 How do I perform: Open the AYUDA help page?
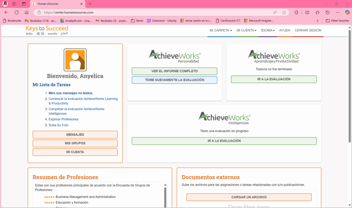285,30
